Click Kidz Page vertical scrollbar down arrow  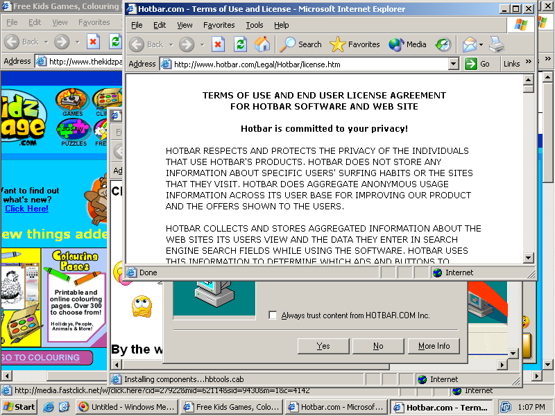[547, 365]
